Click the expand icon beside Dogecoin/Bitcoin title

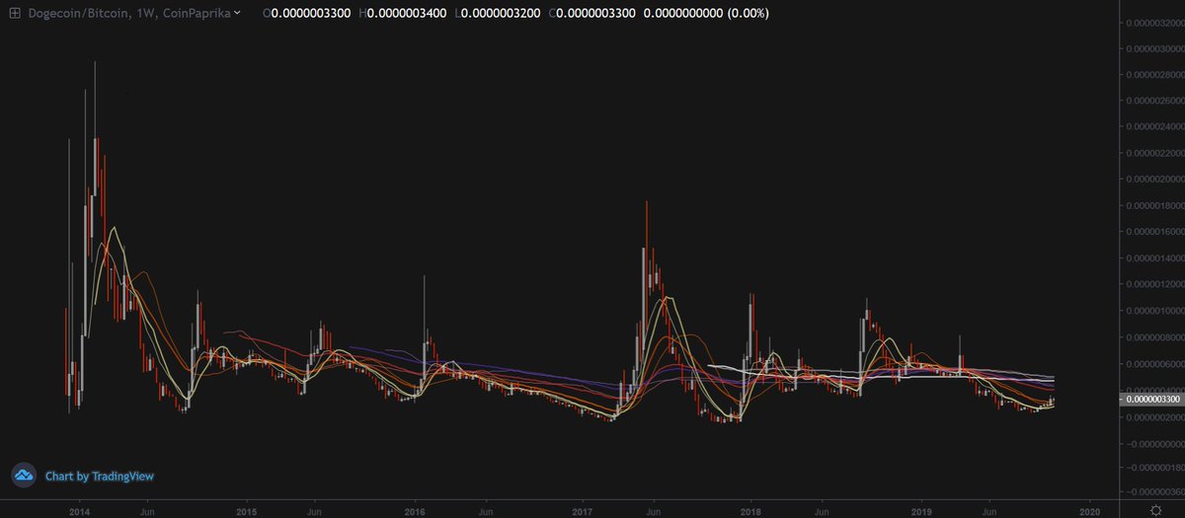14,15
